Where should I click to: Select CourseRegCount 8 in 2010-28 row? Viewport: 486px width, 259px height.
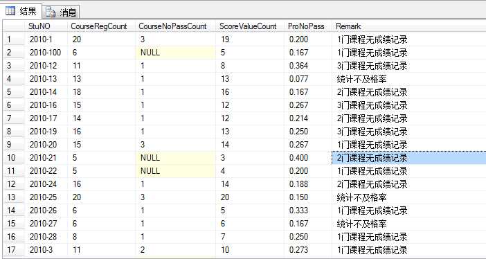pyautogui.click(x=102, y=237)
